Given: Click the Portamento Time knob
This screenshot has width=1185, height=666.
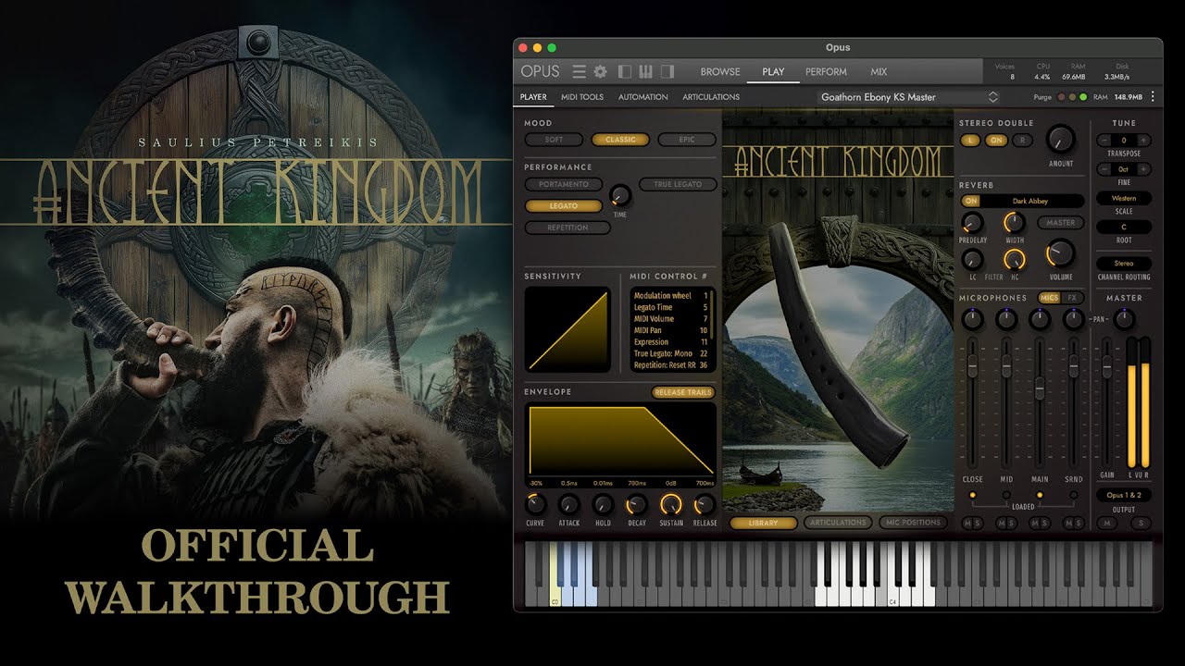Looking at the screenshot, I should tap(620, 195).
